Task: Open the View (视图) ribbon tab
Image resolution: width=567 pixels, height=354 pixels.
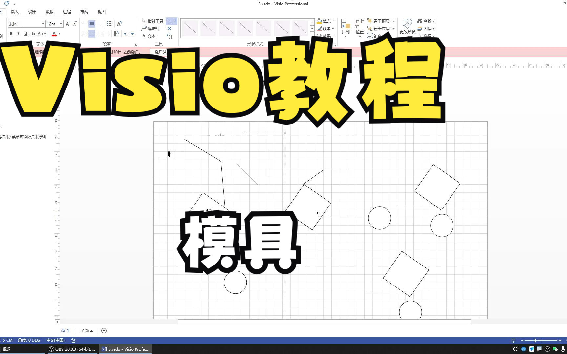Action: coord(101,12)
